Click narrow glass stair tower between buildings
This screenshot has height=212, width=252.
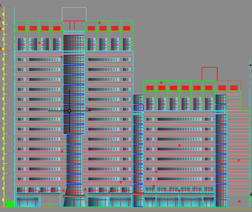(138, 150)
